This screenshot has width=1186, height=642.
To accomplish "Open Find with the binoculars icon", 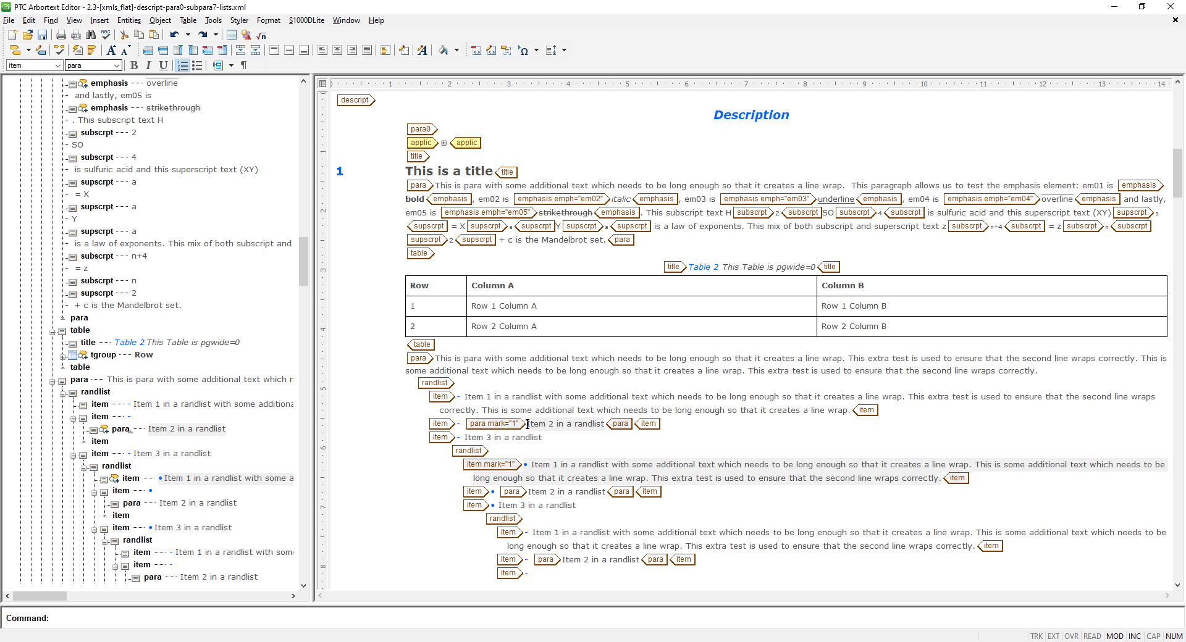I will 91,35.
